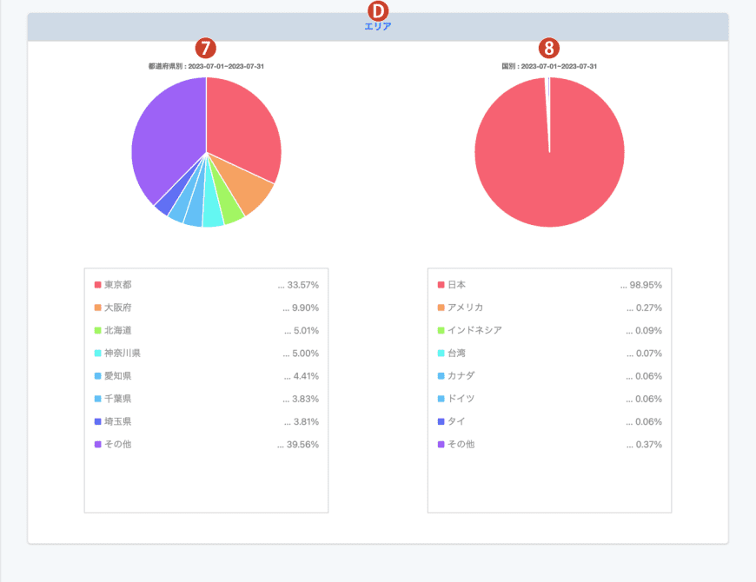
Task: Open the エリア header link
Action: click(378, 27)
